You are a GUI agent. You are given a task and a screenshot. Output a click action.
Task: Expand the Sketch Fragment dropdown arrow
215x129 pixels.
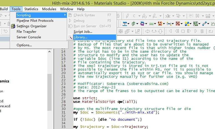click(160, 16)
